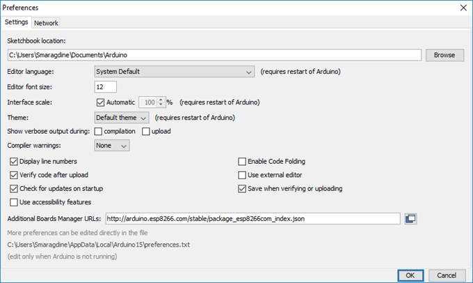Click the Editor font size field

coord(105,87)
